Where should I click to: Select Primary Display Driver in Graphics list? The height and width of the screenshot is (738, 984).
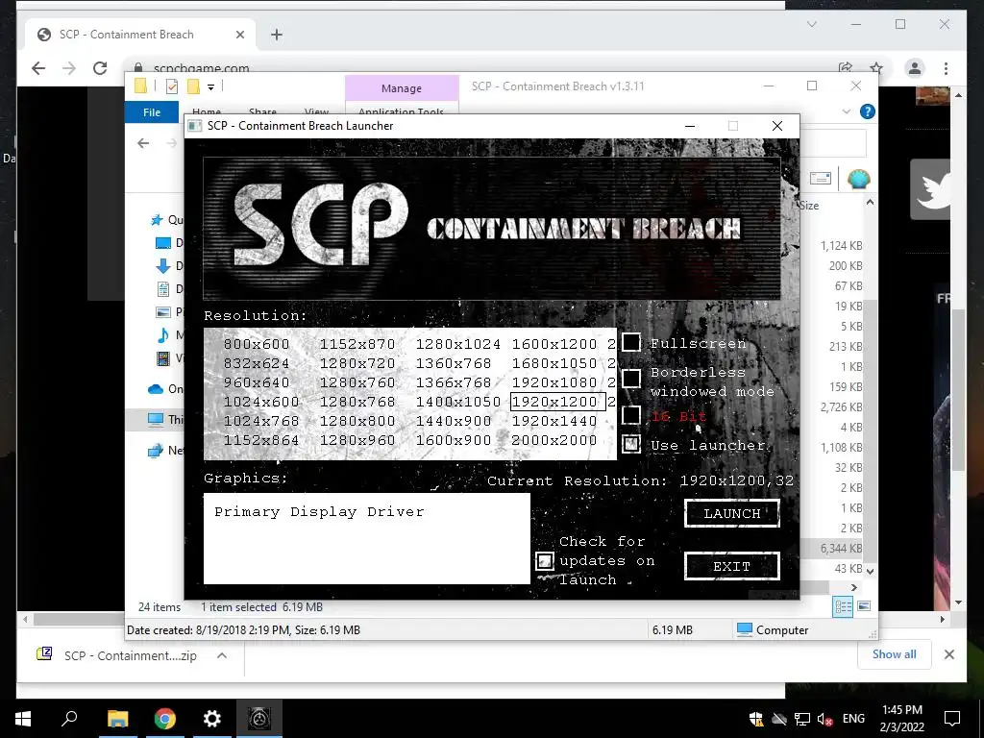[319, 512]
